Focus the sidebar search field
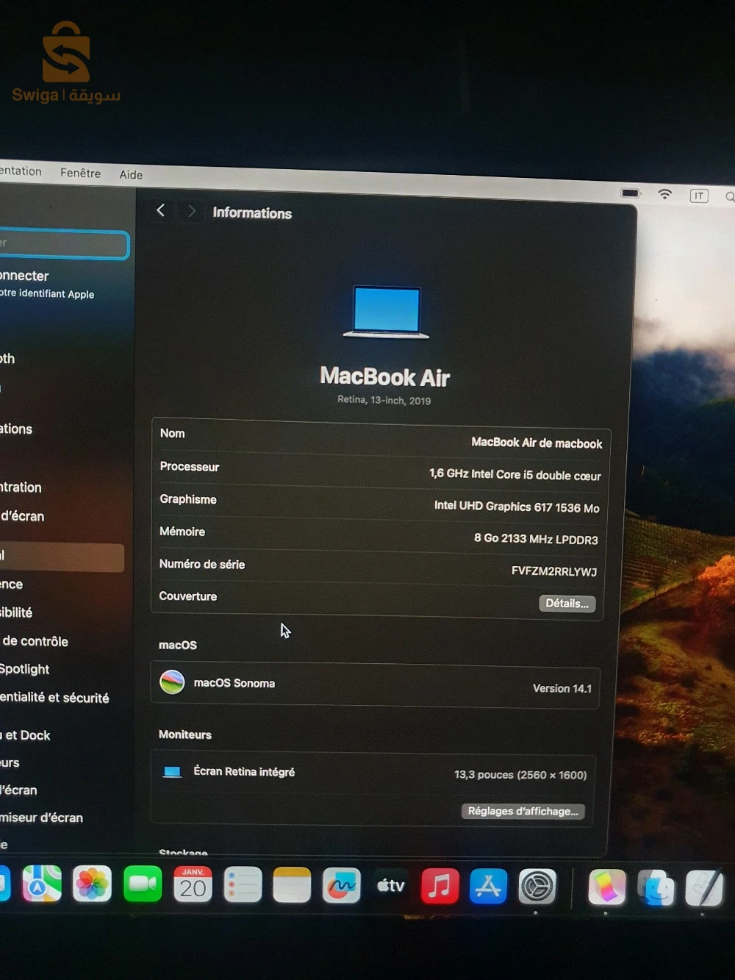The image size is (735, 980). [x=64, y=244]
